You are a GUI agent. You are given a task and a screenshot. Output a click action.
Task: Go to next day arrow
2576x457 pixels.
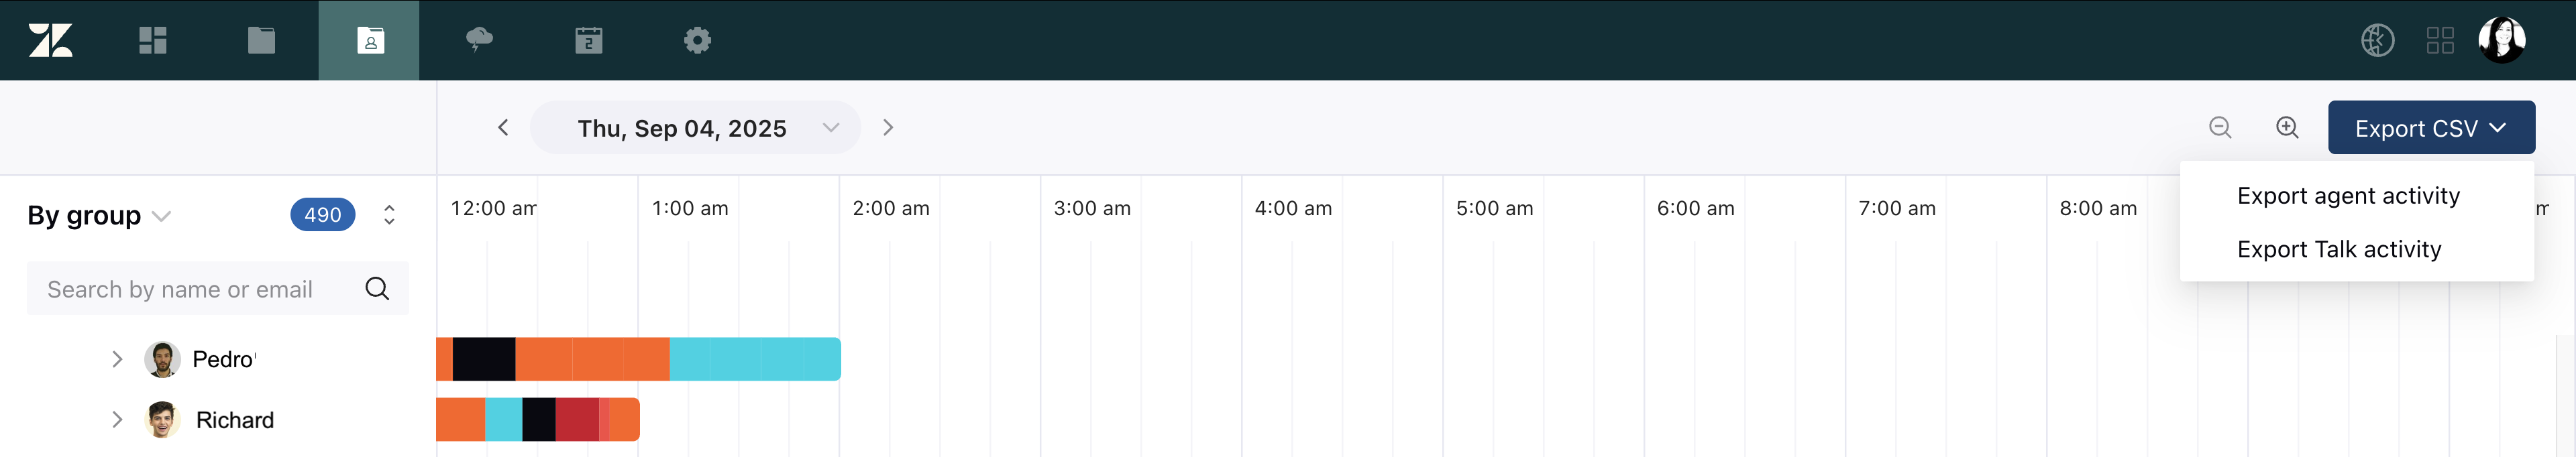[888, 128]
